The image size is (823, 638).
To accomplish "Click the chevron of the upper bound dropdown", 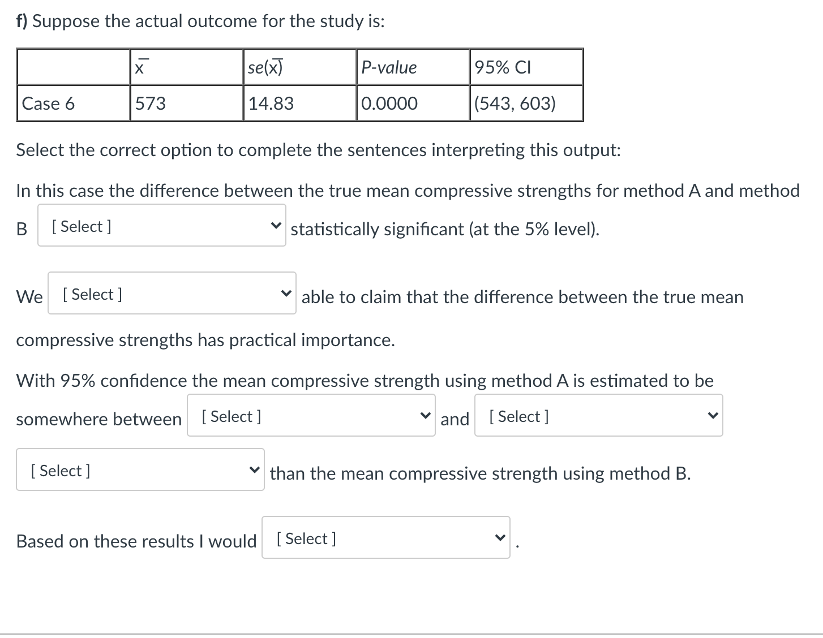I will tap(713, 415).
